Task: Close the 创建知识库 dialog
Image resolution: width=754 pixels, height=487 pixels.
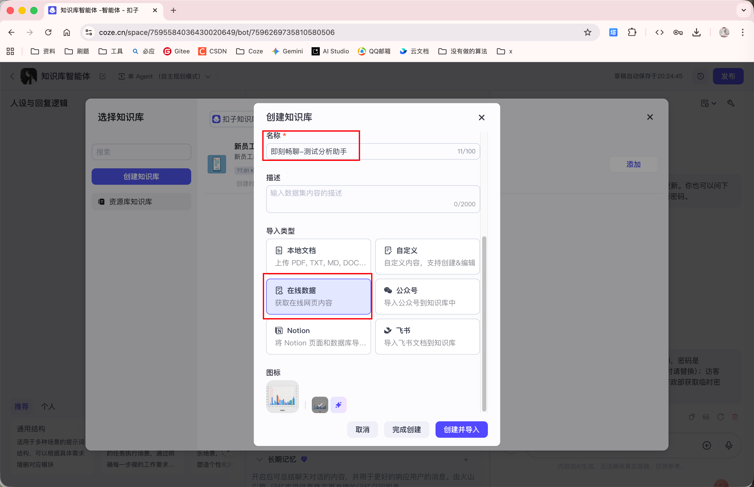Action: [x=481, y=118]
